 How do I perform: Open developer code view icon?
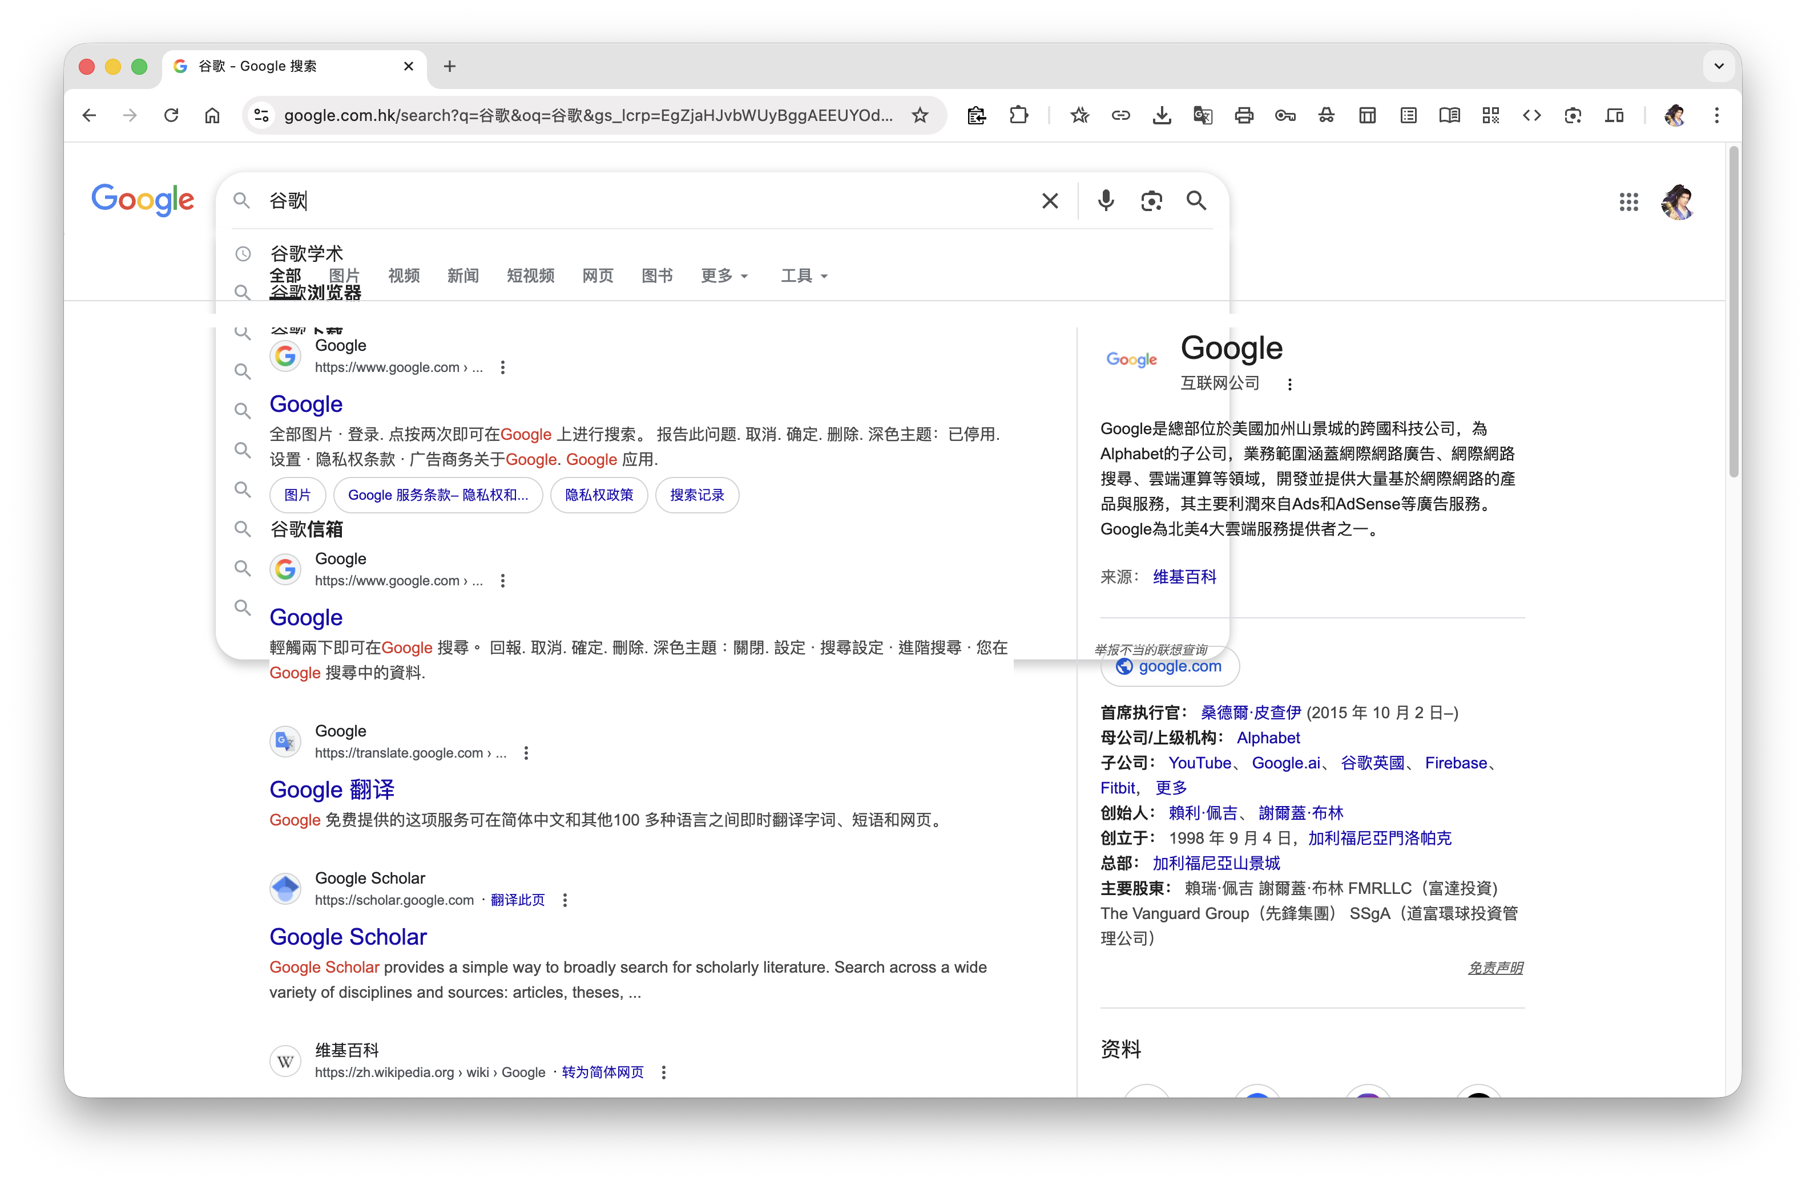tap(1531, 115)
